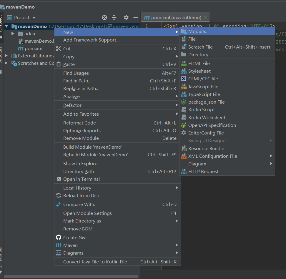Open the Project view dropdown arrow
The height and width of the screenshot is (279, 286).
click(34, 18)
